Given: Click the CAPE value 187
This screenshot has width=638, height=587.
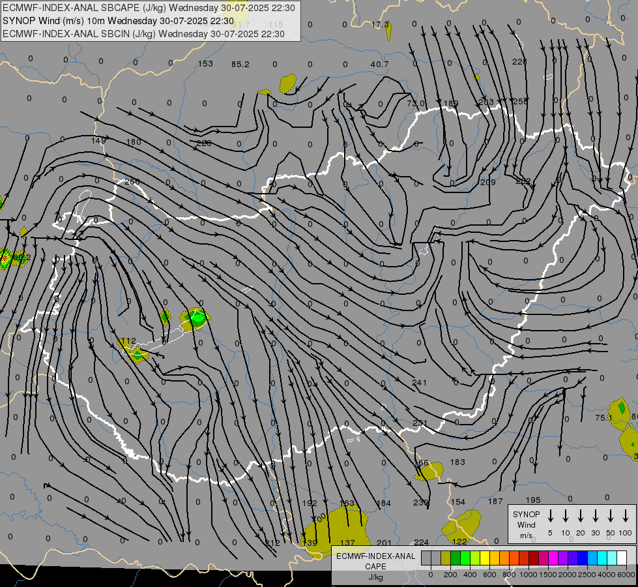Looking at the screenshot, I should pyautogui.click(x=495, y=501).
